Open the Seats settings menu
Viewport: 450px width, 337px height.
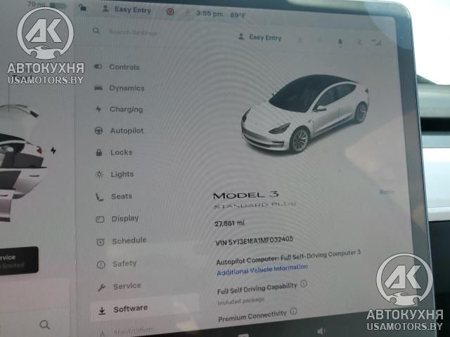pyautogui.click(x=114, y=197)
